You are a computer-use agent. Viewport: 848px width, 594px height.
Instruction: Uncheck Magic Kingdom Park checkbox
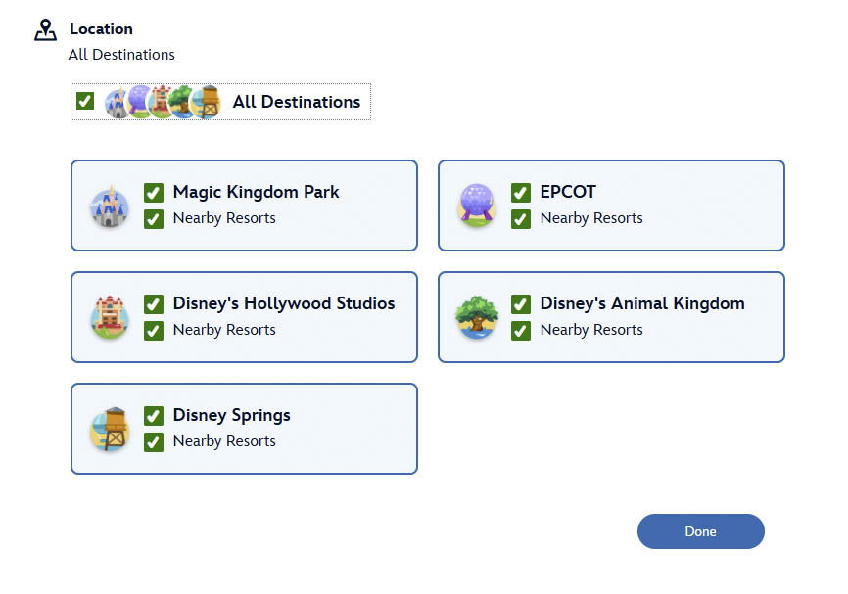153,193
